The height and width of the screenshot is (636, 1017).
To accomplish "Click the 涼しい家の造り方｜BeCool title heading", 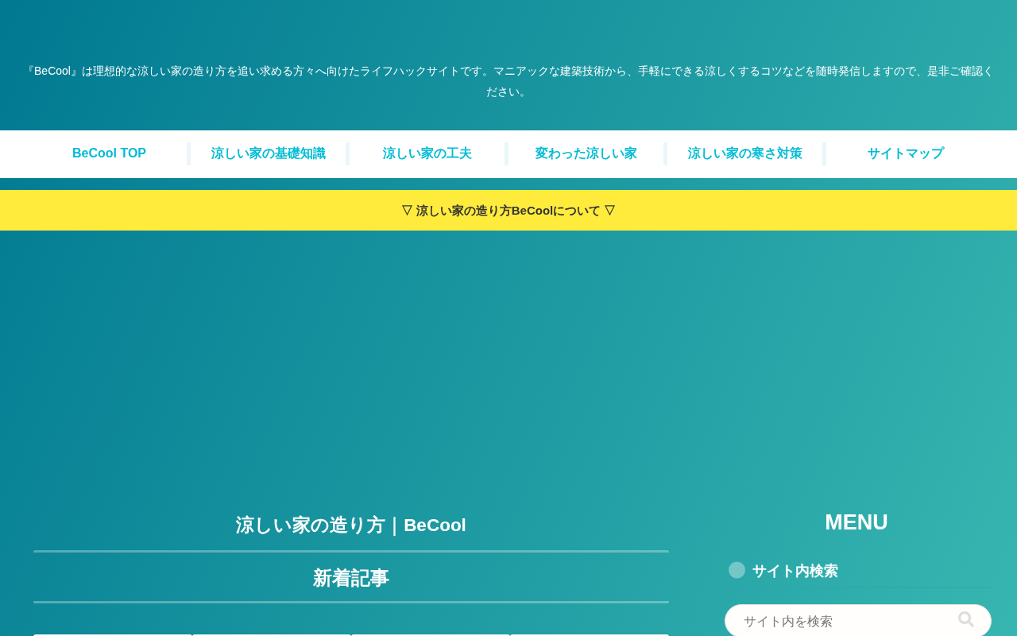I will (350, 525).
